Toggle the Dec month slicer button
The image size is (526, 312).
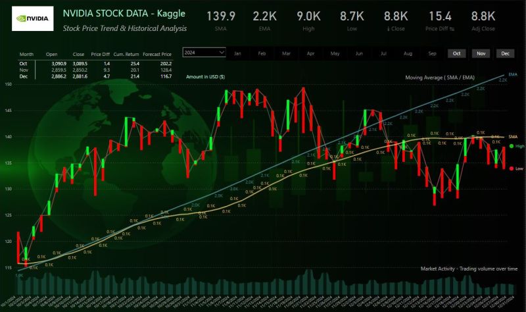click(x=506, y=53)
